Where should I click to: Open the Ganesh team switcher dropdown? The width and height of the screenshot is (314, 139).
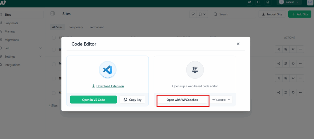coord(289,2)
